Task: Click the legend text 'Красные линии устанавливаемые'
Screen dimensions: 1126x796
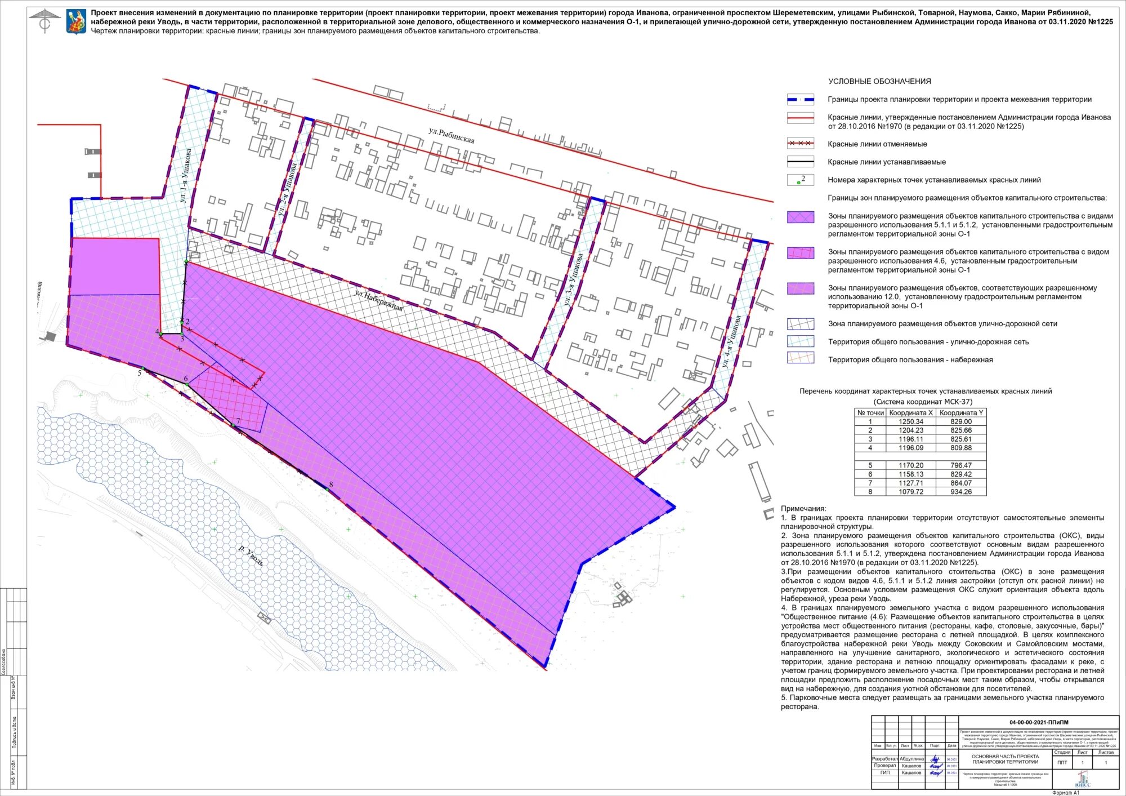Action: 887,162
